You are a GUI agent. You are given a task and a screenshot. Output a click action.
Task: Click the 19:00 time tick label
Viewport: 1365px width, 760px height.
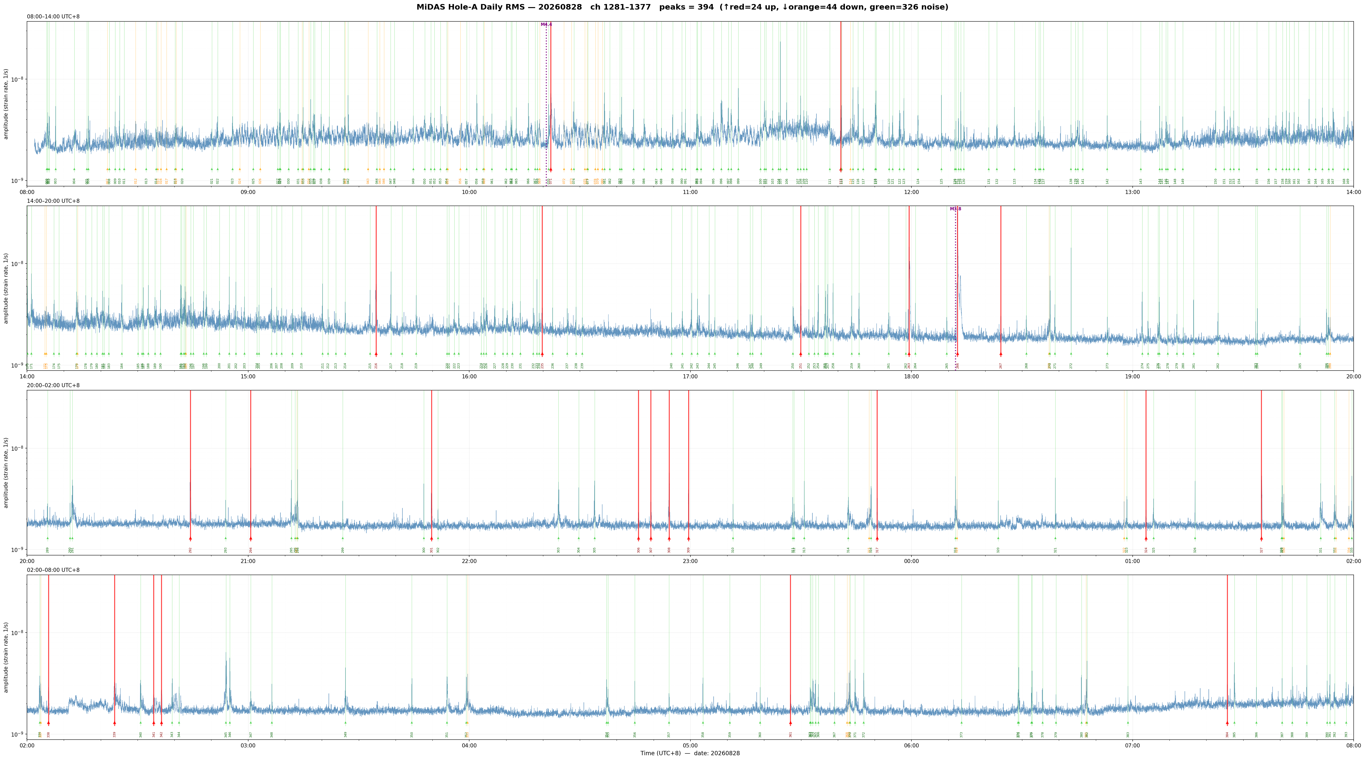(1132, 377)
